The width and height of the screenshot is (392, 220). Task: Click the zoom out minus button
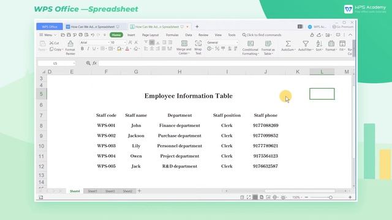(306, 197)
